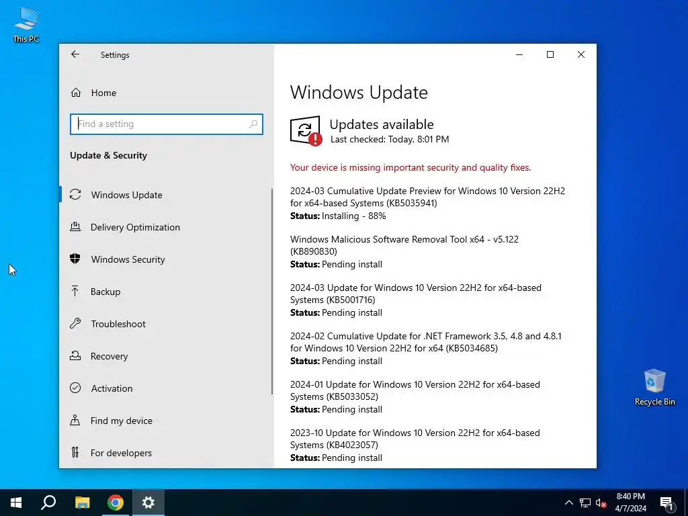Open the clock showing 8:40 PM
Image resolution: width=688 pixels, height=516 pixels.
tap(630, 503)
